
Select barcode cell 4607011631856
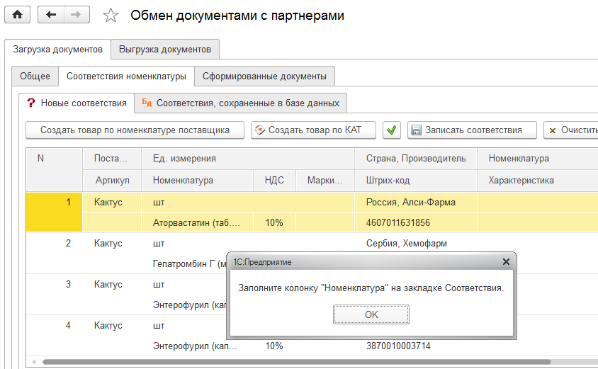tap(416, 222)
